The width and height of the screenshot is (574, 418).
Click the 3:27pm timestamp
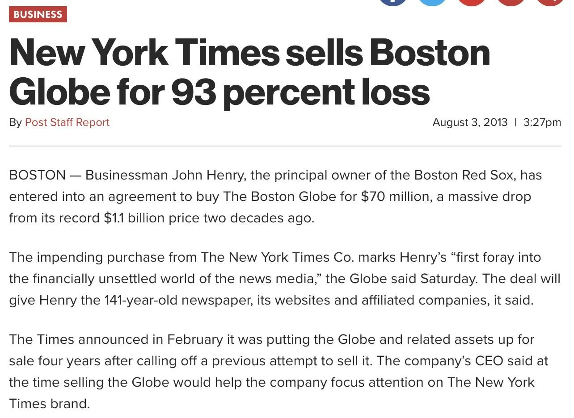coord(542,122)
